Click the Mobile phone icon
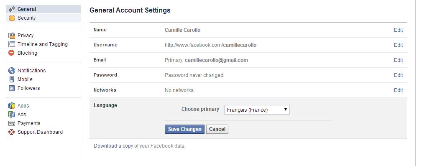The image size is (427, 166). pos(12,79)
